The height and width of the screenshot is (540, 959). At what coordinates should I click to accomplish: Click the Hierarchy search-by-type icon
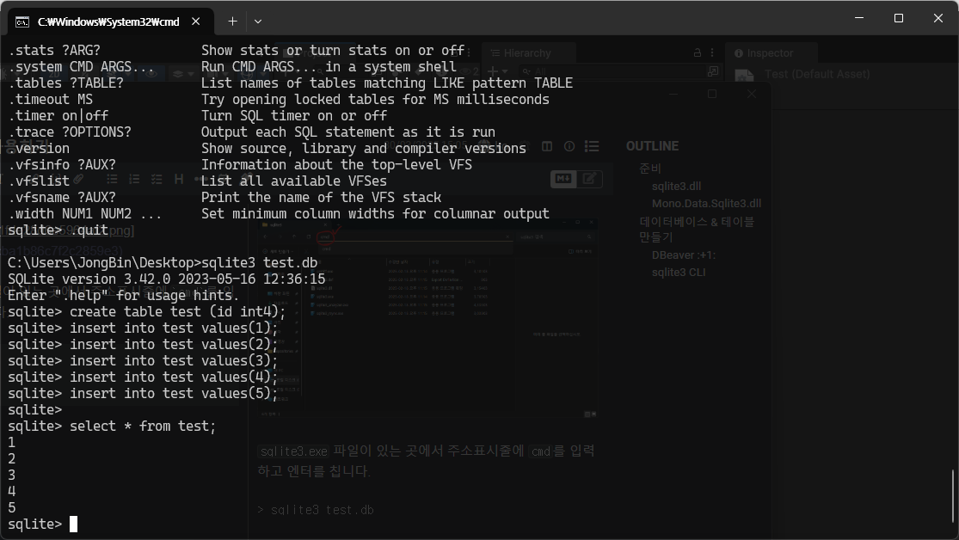point(713,72)
